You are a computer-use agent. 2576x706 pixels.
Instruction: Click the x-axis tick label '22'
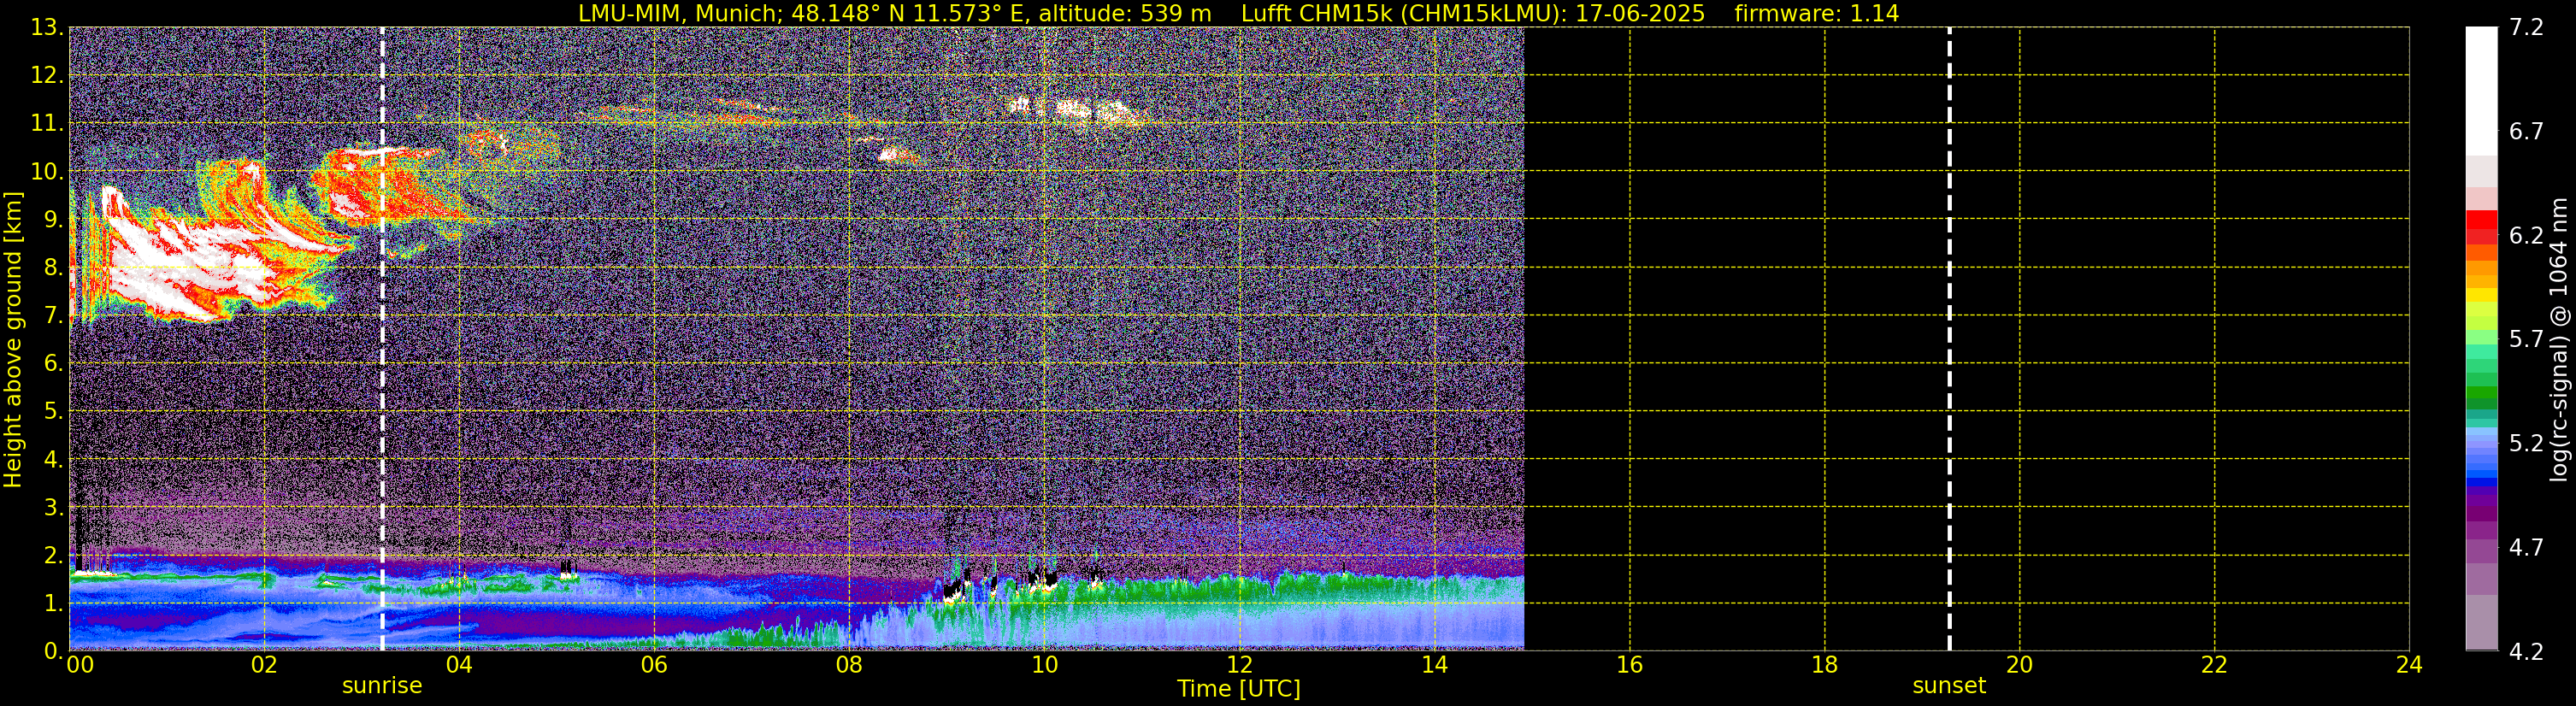[x=2214, y=665]
